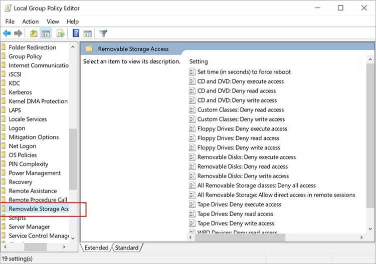Open the Help menu
The width and height of the screenshot is (376, 264).
[x=73, y=21]
